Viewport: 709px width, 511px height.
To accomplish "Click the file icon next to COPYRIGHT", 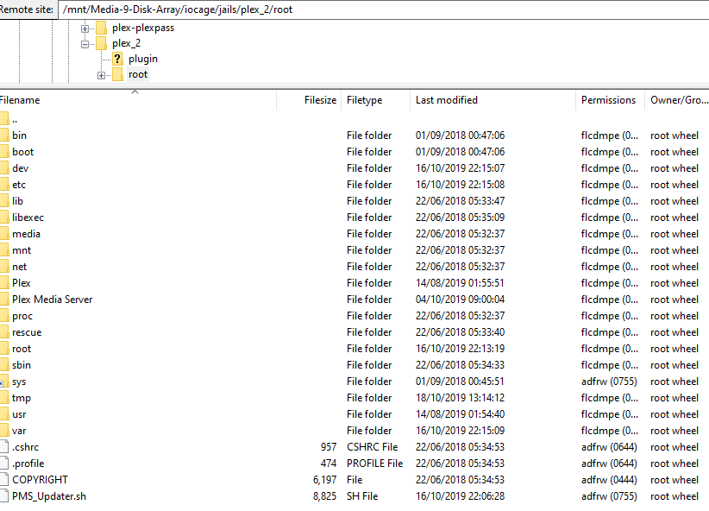I will [3, 480].
